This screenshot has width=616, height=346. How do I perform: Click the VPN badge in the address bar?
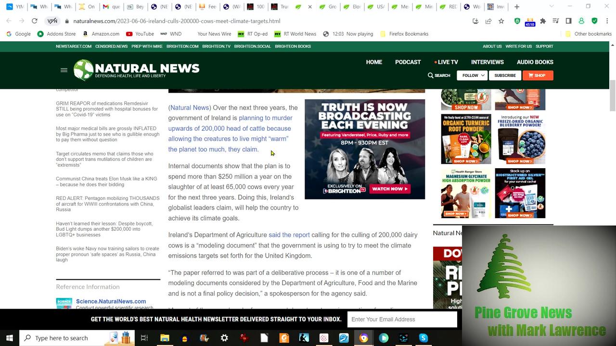point(51,21)
